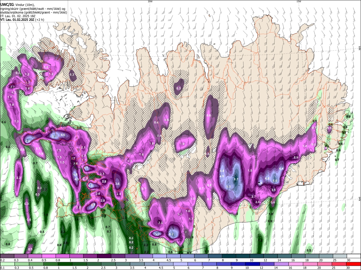Click the 4.3 precipitation value on the map
Image resolution: width=361 pixels, height=270 pixels.
(76, 179)
